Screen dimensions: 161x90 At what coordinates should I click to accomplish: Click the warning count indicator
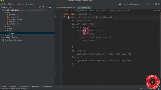tap(154, 10)
